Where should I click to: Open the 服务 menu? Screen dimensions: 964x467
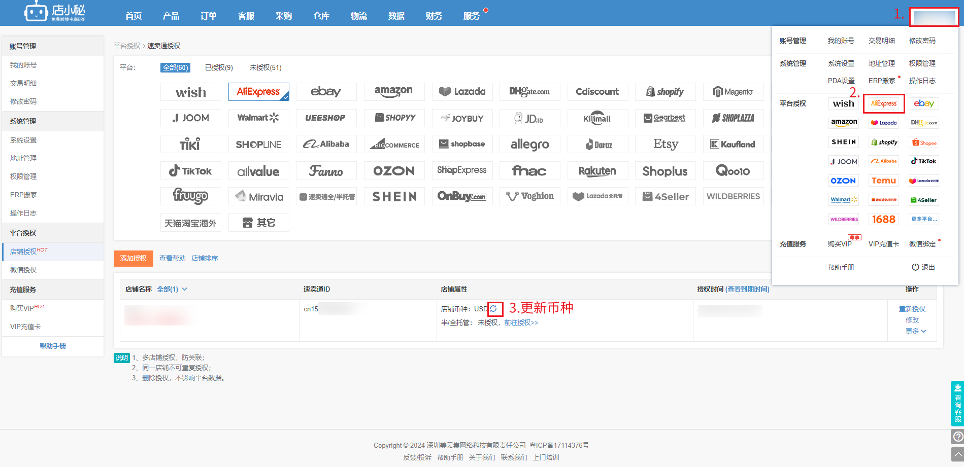click(x=472, y=16)
